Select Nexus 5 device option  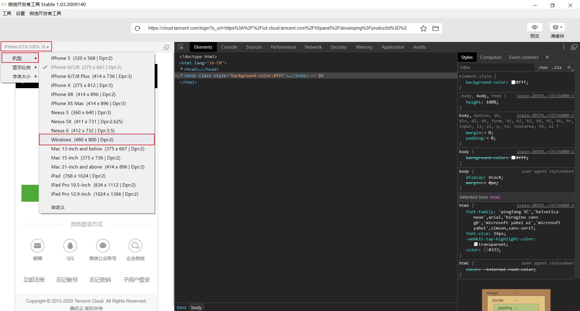pyautogui.click(x=97, y=112)
